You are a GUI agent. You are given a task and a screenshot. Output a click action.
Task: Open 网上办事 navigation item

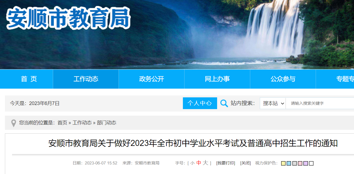point(217,79)
